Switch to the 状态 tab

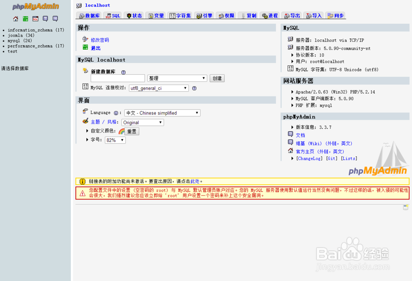point(134,16)
